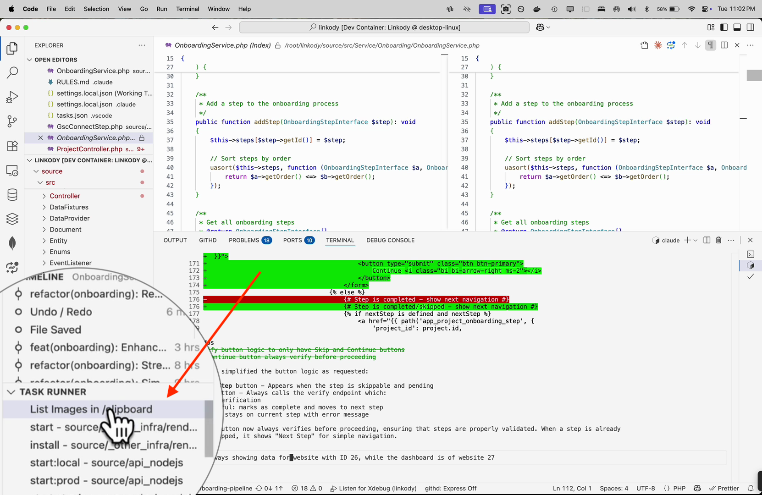The width and height of the screenshot is (762, 495).
Task: Collapse the TASK RUNNER section
Action: click(x=11, y=392)
